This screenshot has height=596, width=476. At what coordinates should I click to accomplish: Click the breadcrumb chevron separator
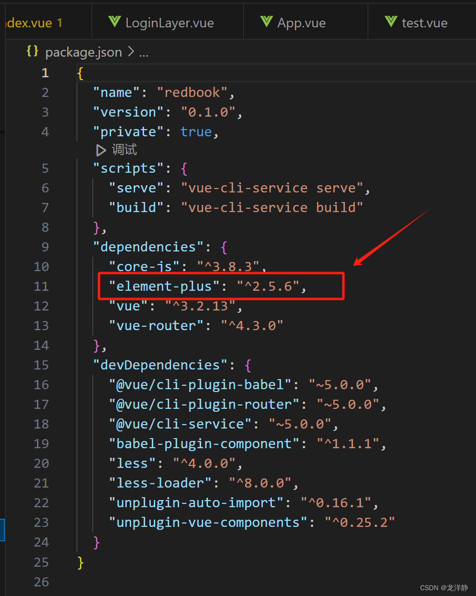pos(131,52)
